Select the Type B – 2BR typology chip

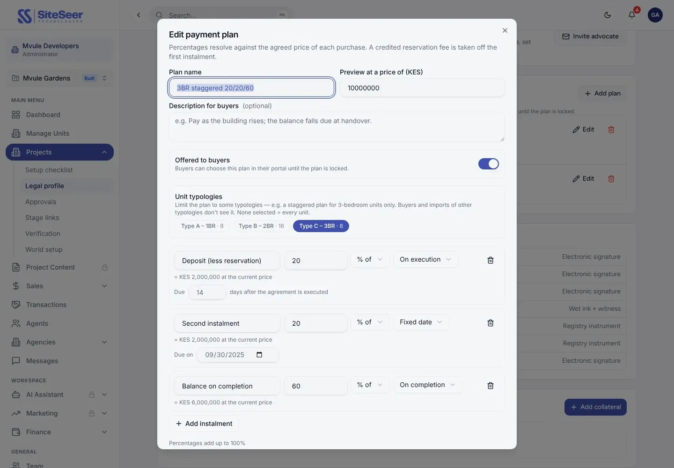pos(261,226)
